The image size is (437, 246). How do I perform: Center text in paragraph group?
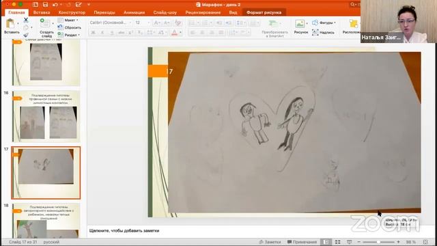point(202,33)
